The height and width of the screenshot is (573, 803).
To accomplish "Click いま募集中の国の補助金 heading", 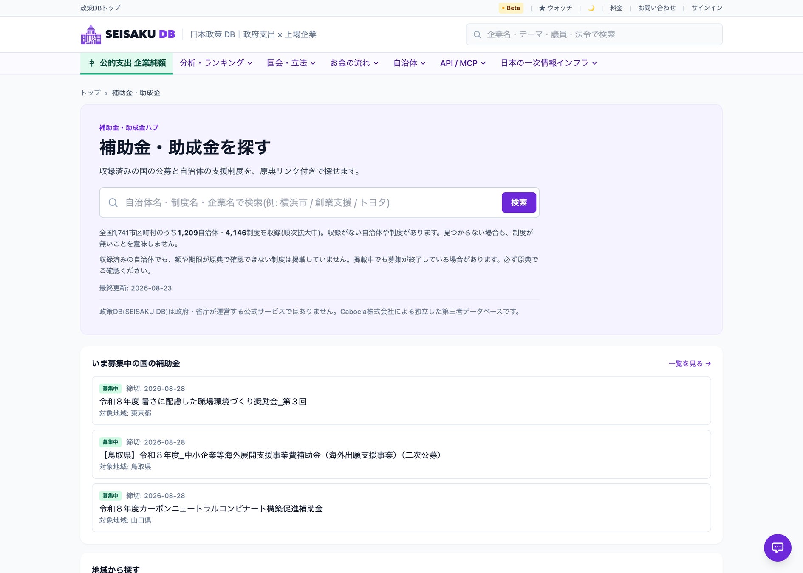I will (136, 364).
